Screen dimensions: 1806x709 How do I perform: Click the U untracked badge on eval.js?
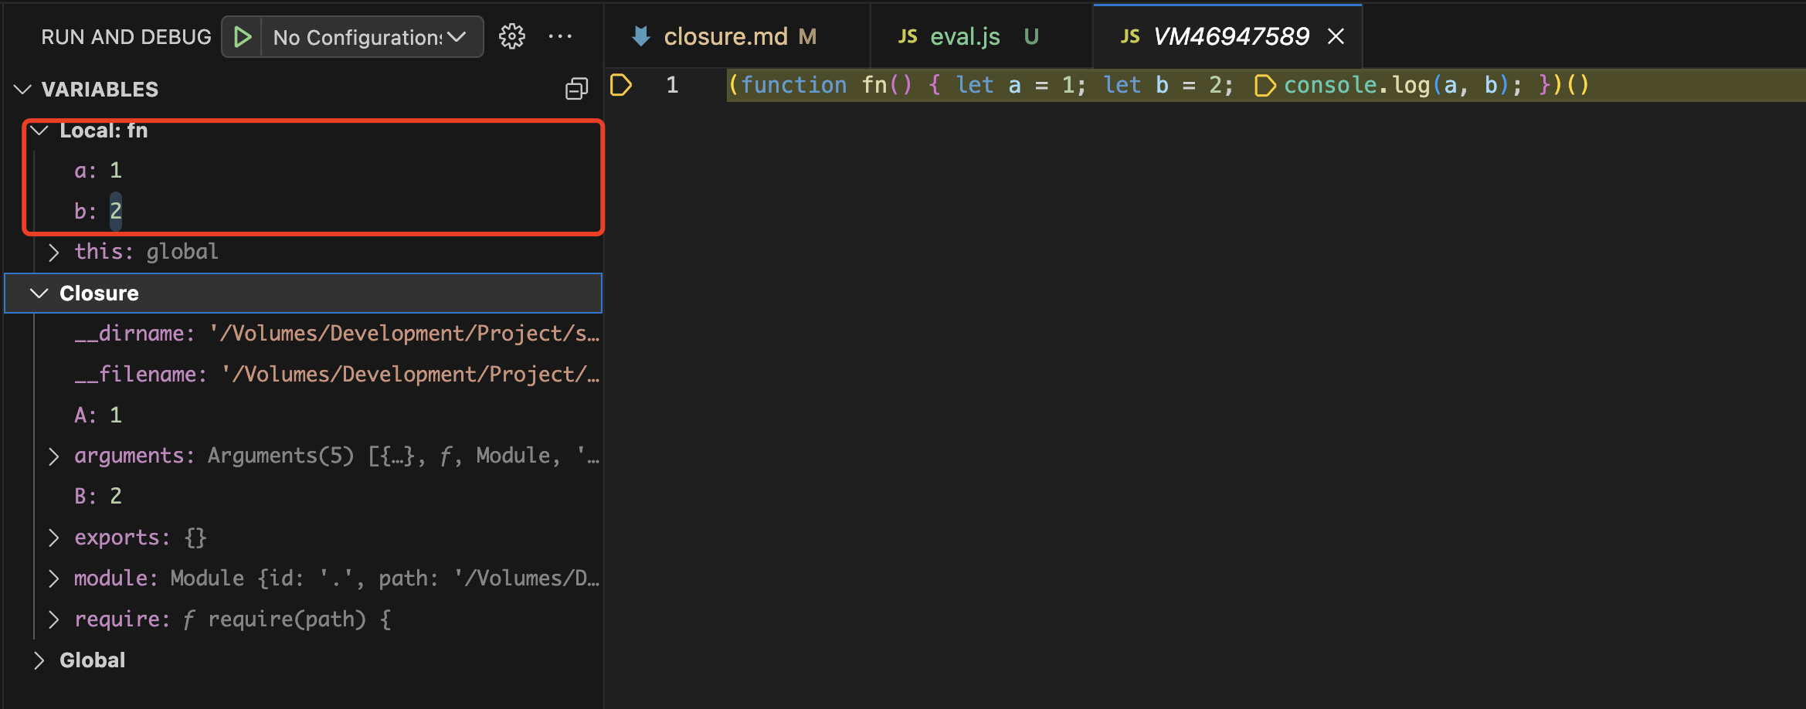(1031, 36)
